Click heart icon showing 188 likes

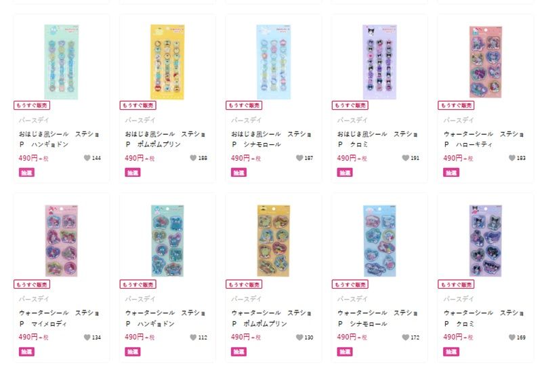click(x=193, y=158)
